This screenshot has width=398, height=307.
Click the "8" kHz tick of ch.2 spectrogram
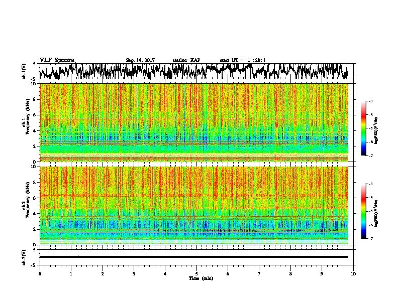[x=35, y=183]
